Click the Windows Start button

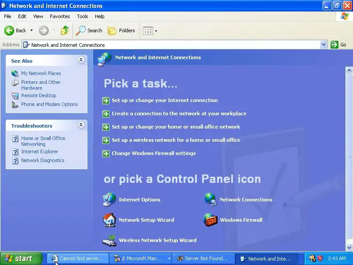pos(21,258)
